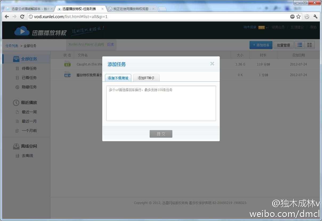Click the 2012-07-24 date of Caught.in.the row

pos(298,64)
